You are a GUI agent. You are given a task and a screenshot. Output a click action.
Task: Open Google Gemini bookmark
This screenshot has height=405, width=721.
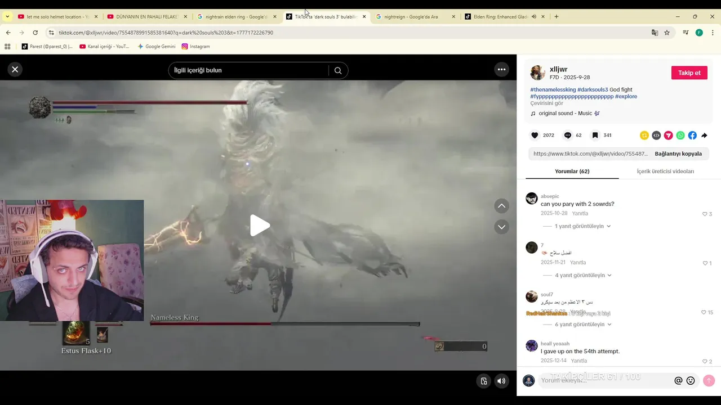coord(157,46)
